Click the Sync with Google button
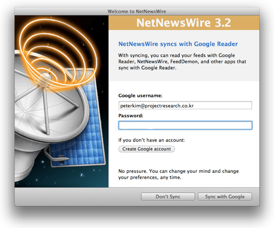 [x=225, y=196]
